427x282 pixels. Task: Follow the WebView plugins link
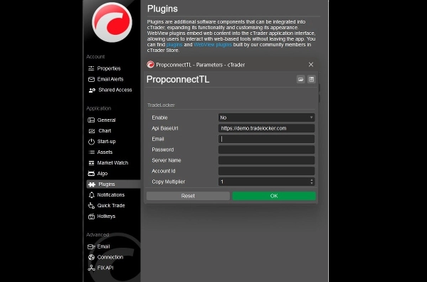pyautogui.click(x=213, y=45)
